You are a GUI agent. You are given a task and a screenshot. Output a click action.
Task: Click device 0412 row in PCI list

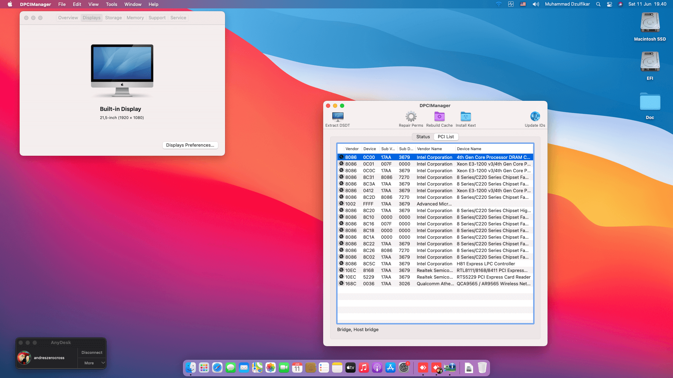coord(435,190)
